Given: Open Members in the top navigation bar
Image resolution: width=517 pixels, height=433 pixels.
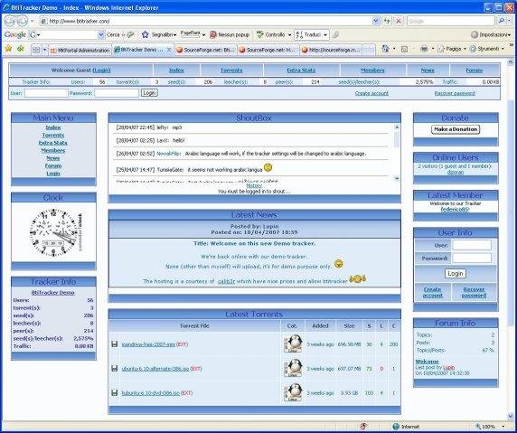Looking at the screenshot, I should pyautogui.click(x=372, y=71).
